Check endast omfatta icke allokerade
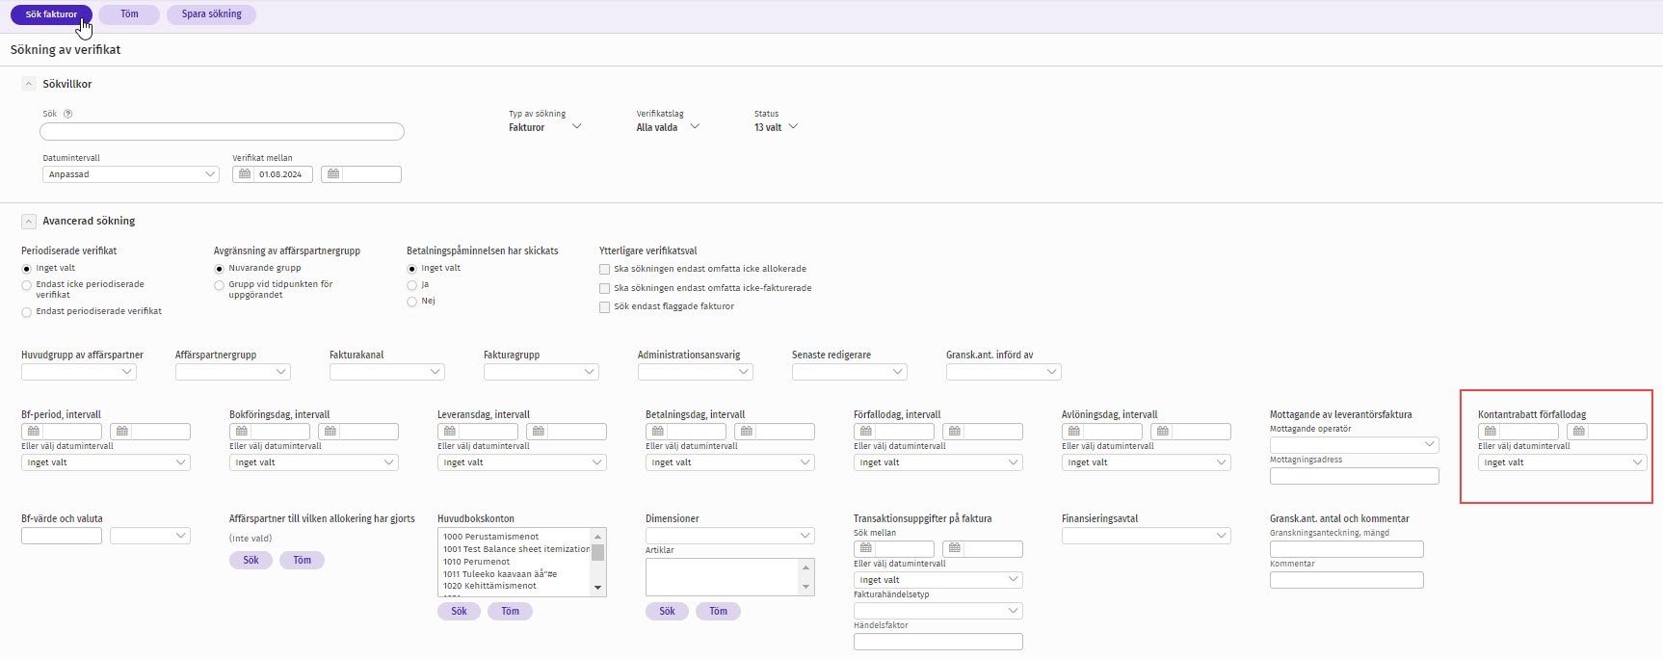This screenshot has width=1663, height=659. pos(605,270)
